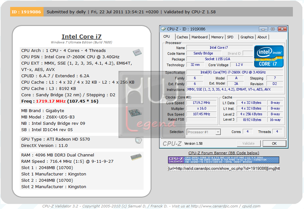This screenshot has width=304, height=209.
Task: Click the Instructions field MMX, SSE text
Action: [235, 89]
